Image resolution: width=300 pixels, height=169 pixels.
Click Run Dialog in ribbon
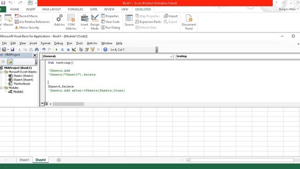111,28
